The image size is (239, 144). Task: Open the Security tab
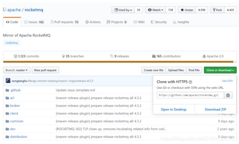159,22
